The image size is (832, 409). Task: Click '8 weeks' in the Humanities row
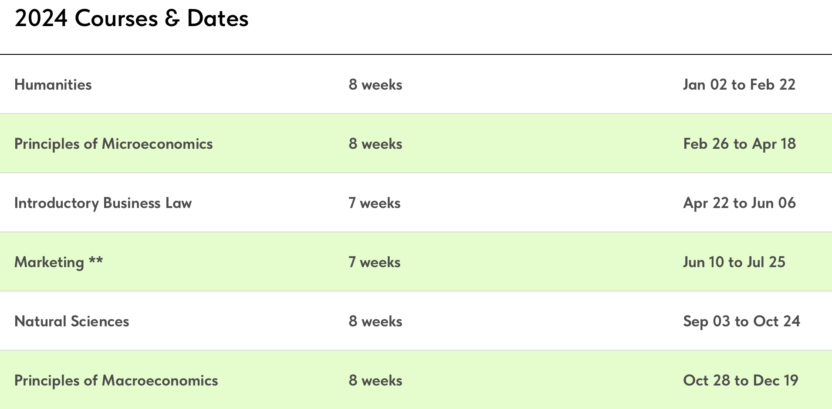tap(375, 84)
